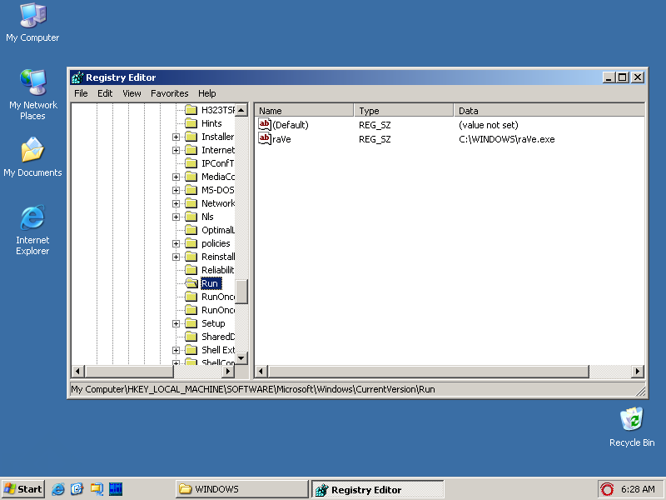The image size is (666, 500).
Task: Click the Installer folder icon
Action: pyautogui.click(x=191, y=137)
